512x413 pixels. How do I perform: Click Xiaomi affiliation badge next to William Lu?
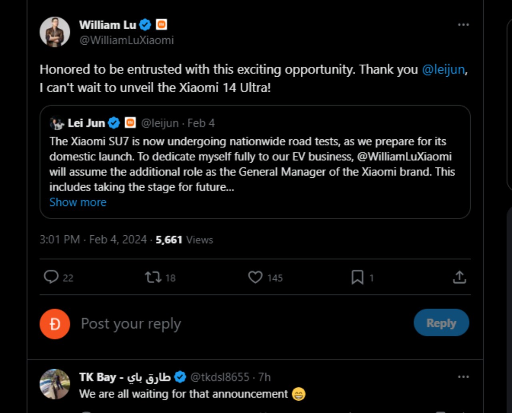pos(161,25)
